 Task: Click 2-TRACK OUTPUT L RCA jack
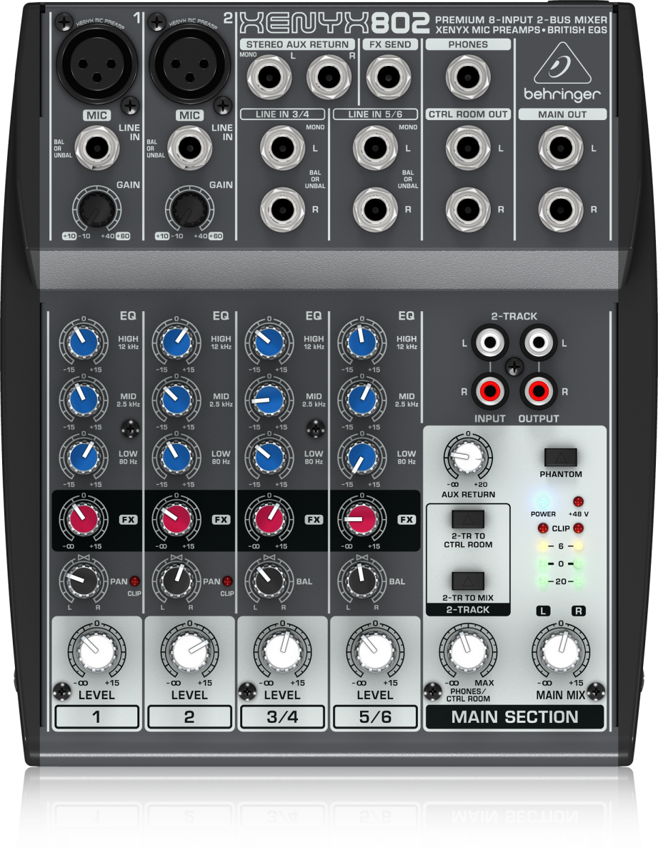coord(538,343)
